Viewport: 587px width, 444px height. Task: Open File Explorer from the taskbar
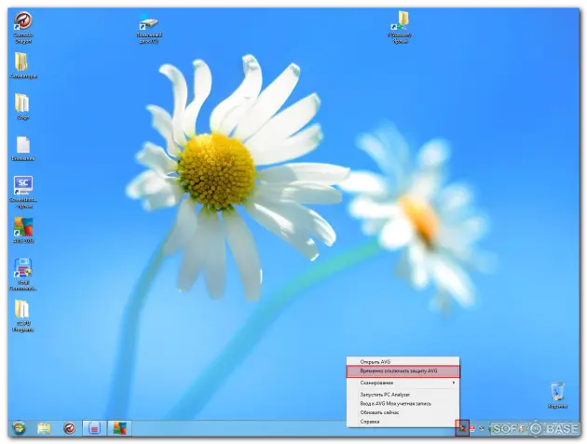coord(44,427)
